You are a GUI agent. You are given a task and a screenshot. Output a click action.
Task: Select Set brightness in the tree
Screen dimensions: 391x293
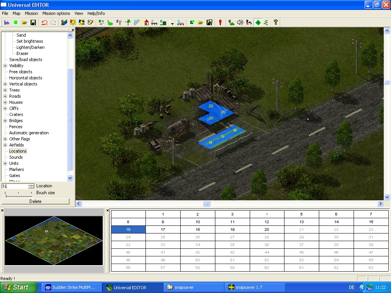coord(30,41)
